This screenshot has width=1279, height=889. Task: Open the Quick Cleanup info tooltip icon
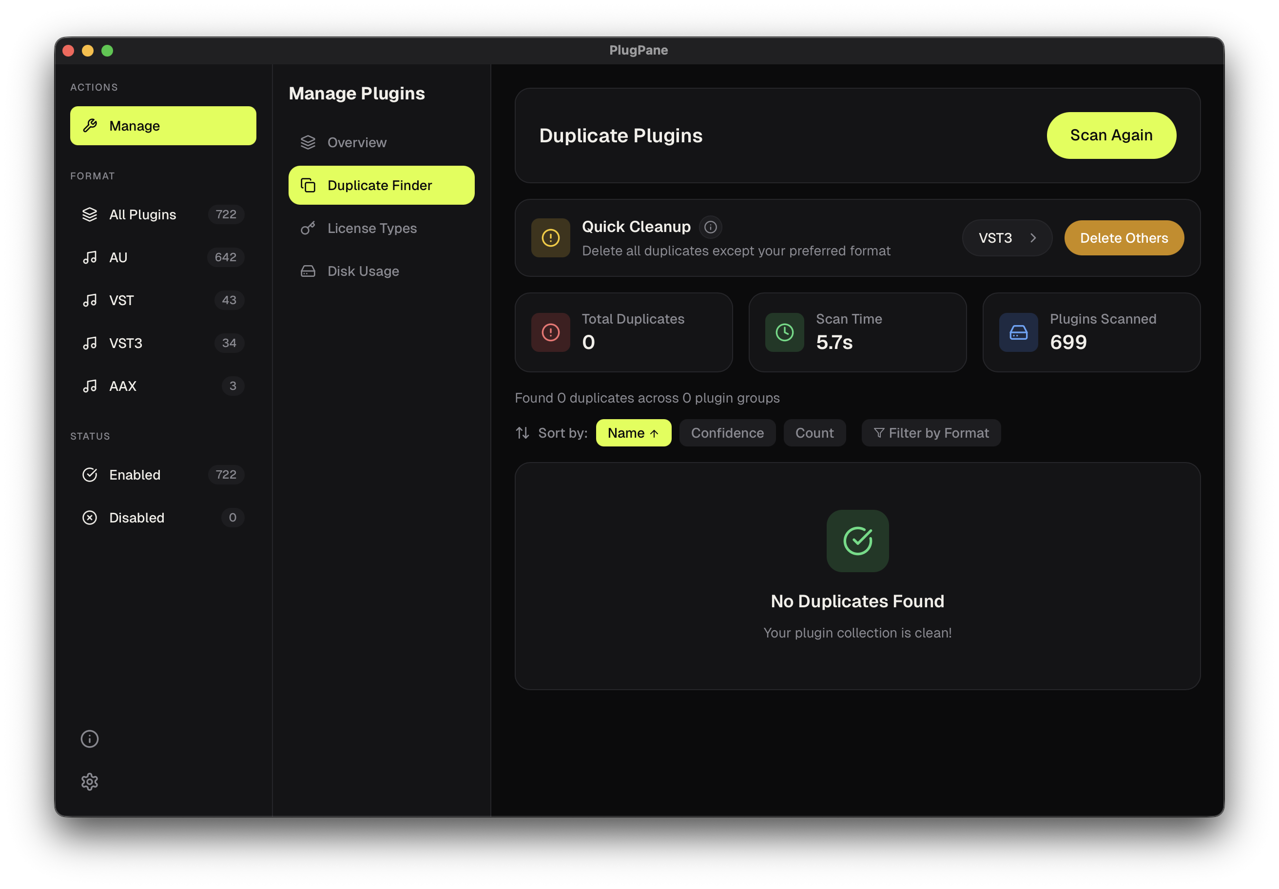click(x=710, y=227)
